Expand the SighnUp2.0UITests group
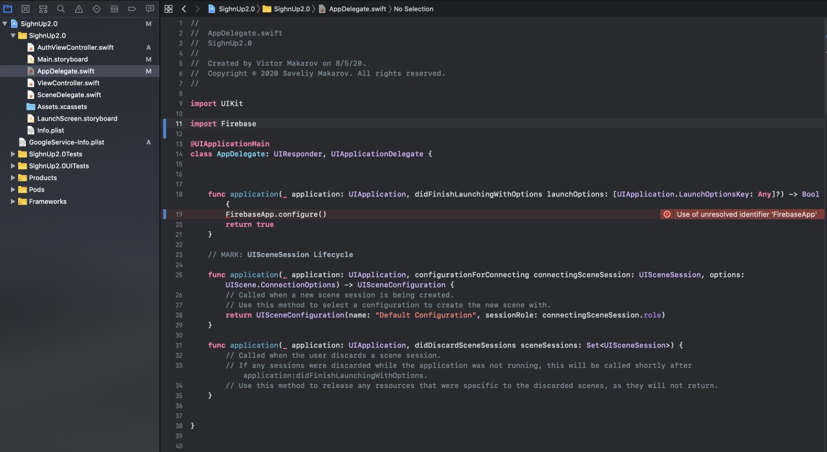827x452 pixels. click(x=14, y=166)
